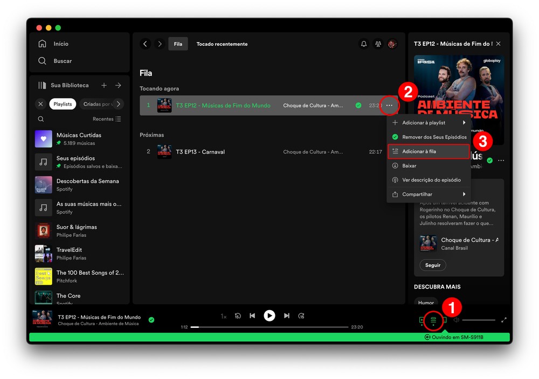Toggle saved checkmark on the playing episode row
This screenshot has width=539, height=379.
358,106
